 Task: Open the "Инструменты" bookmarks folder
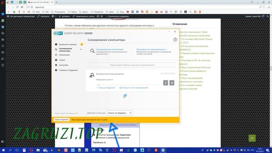click(58, 12)
